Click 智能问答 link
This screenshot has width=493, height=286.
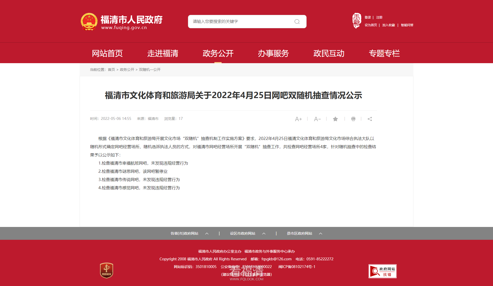(407, 25)
